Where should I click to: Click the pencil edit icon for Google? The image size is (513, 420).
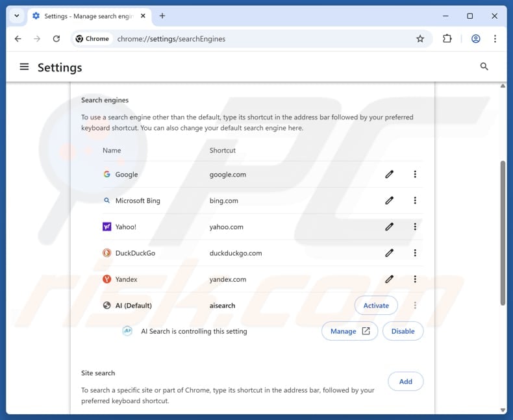389,175
